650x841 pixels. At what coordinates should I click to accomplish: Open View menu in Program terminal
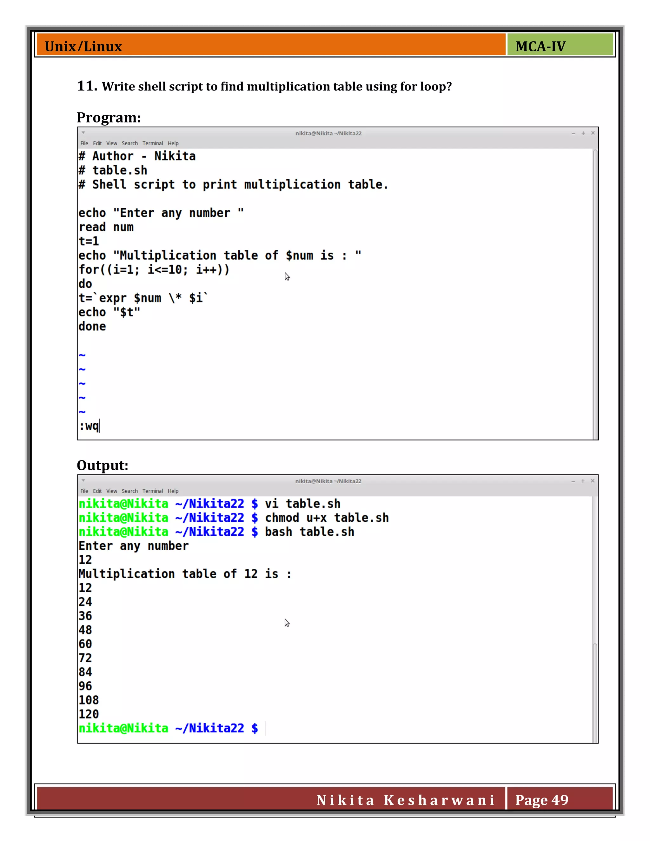(112, 143)
